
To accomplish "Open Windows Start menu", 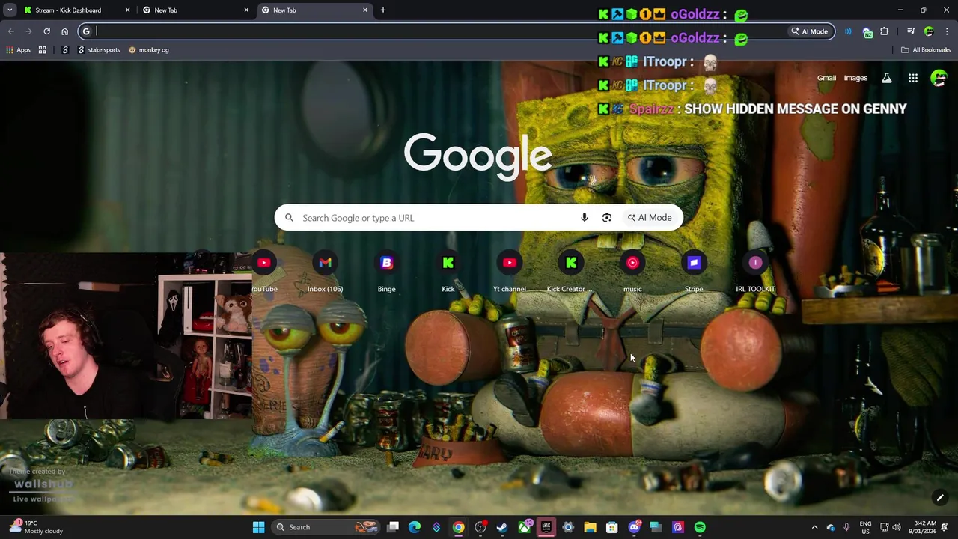I will tap(258, 527).
